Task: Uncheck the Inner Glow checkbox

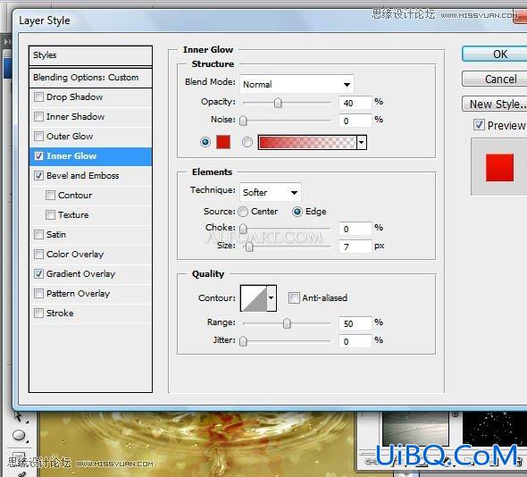Action: [38, 156]
